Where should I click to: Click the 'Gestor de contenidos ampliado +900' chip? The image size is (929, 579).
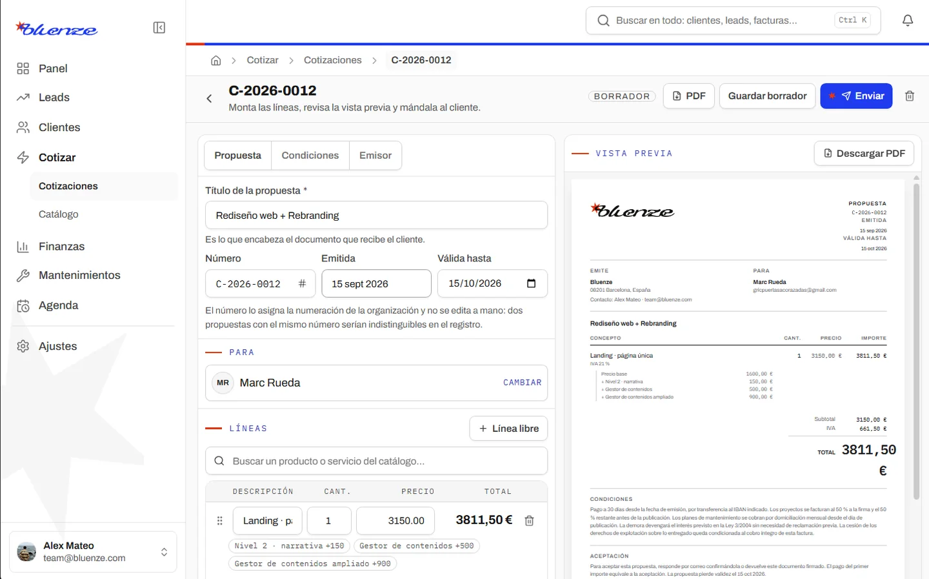pos(313,564)
